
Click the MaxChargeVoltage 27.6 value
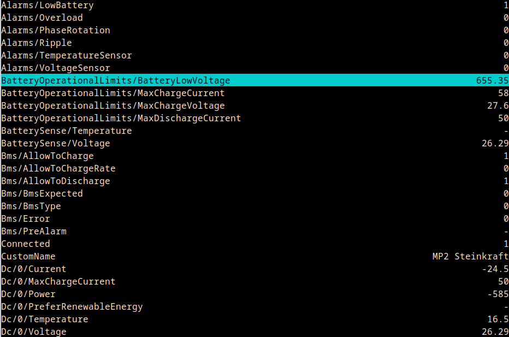498,106
